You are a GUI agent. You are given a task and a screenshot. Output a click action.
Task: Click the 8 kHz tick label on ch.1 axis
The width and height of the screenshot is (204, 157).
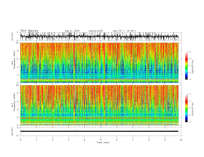pos(18,51)
